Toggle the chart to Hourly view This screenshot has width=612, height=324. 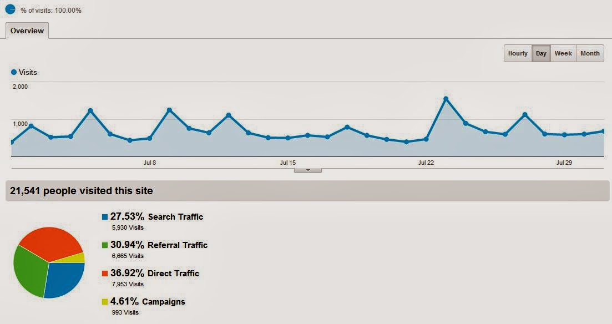tap(518, 53)
